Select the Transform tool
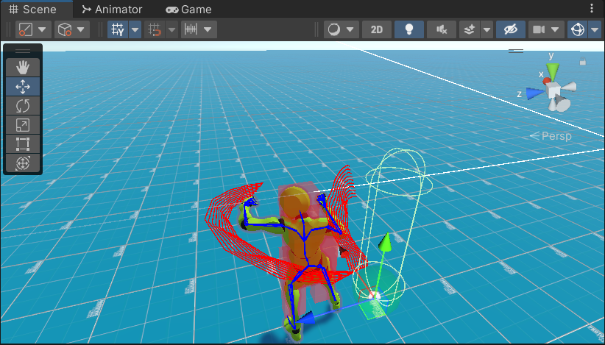Viewport: 605px width, 345px height. click(x=22, y=163)
